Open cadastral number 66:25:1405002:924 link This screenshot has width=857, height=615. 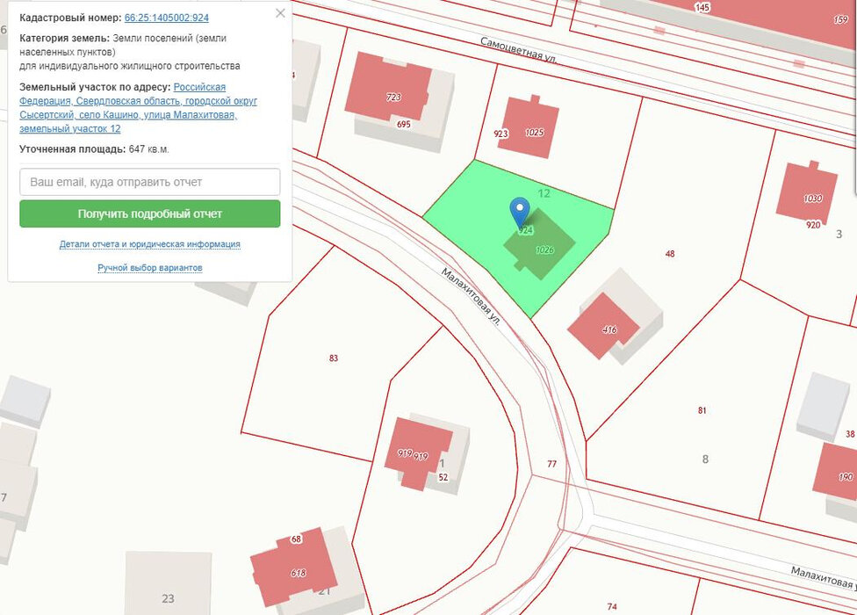(167, 18)
